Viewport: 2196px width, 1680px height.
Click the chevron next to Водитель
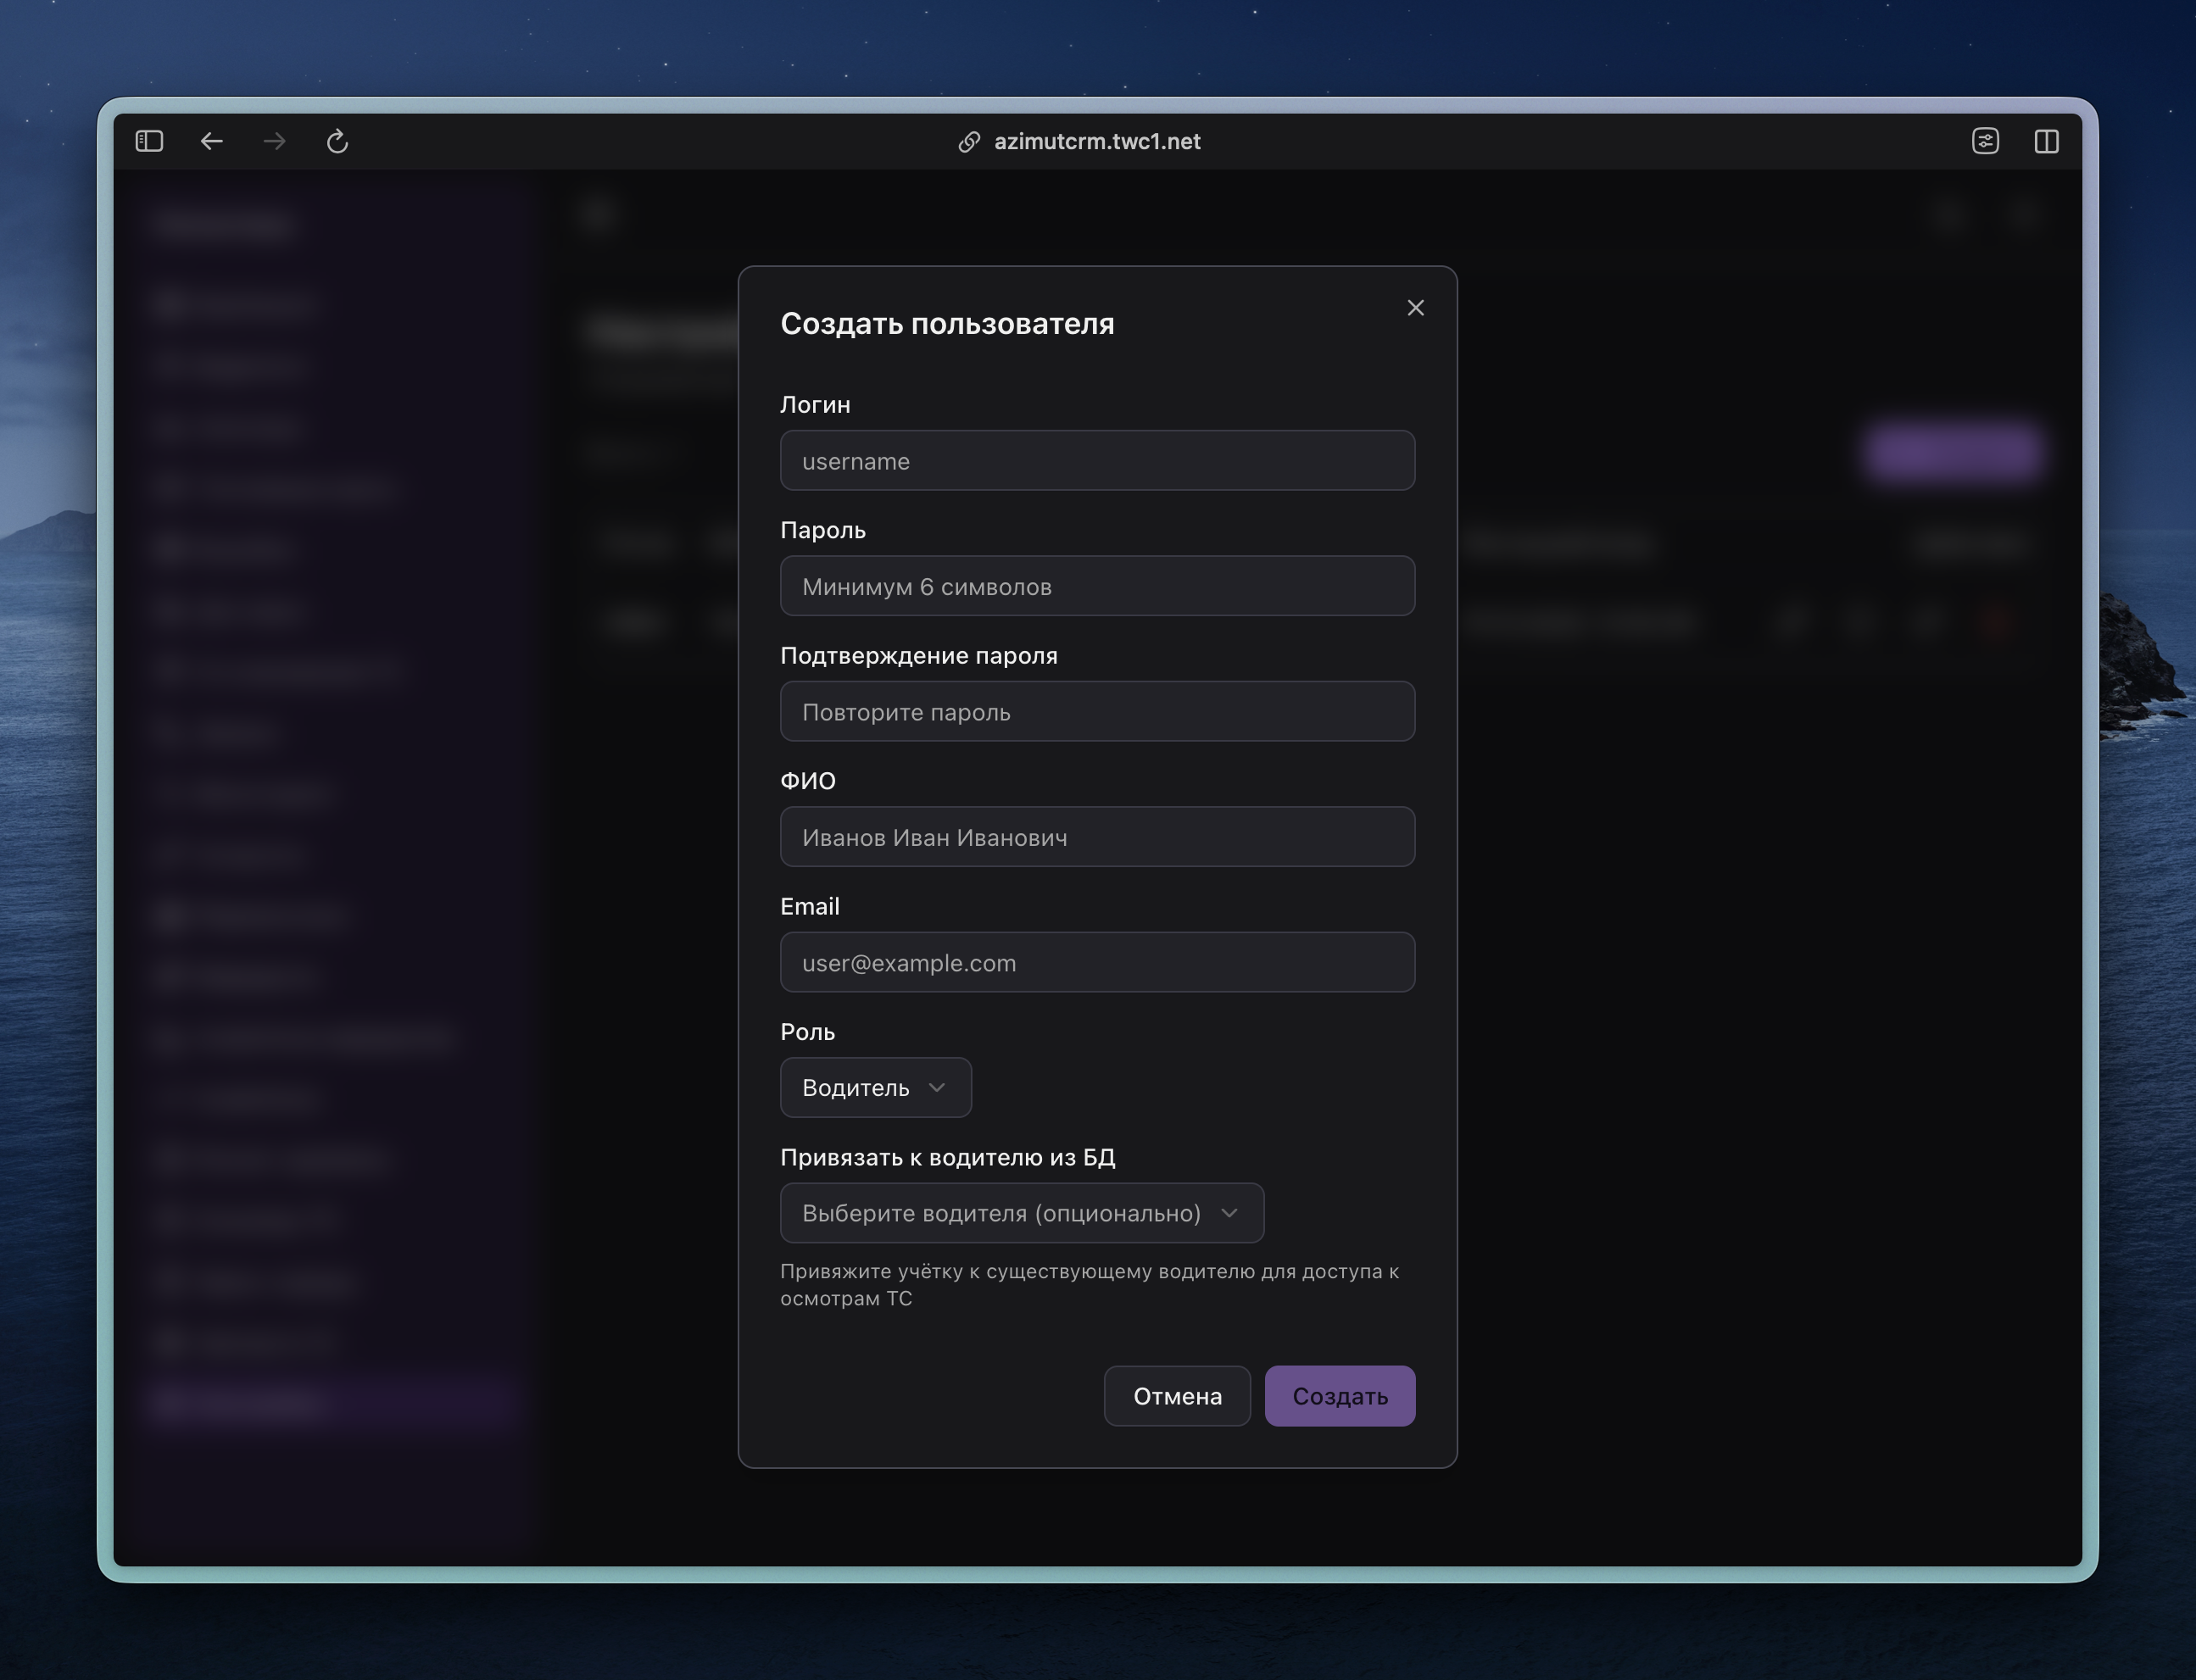click(x=937, y=1088)
